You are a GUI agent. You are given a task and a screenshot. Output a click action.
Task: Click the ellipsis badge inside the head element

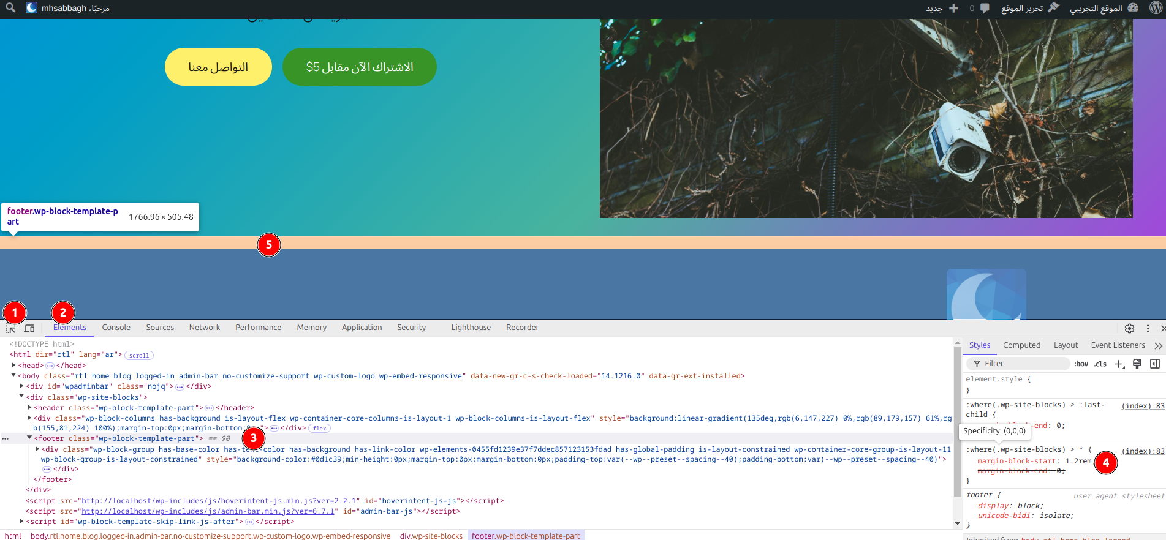point(50,366)
